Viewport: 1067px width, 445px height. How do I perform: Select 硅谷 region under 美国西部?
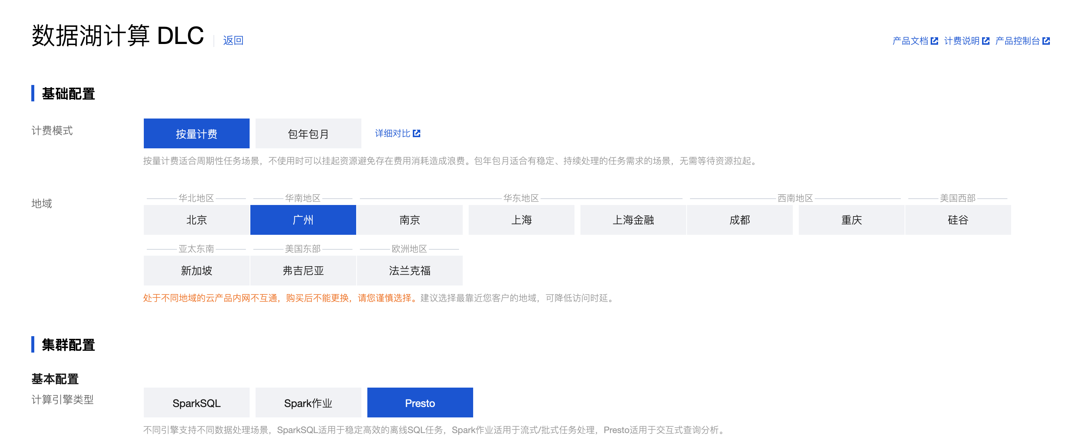coord(957,220)
